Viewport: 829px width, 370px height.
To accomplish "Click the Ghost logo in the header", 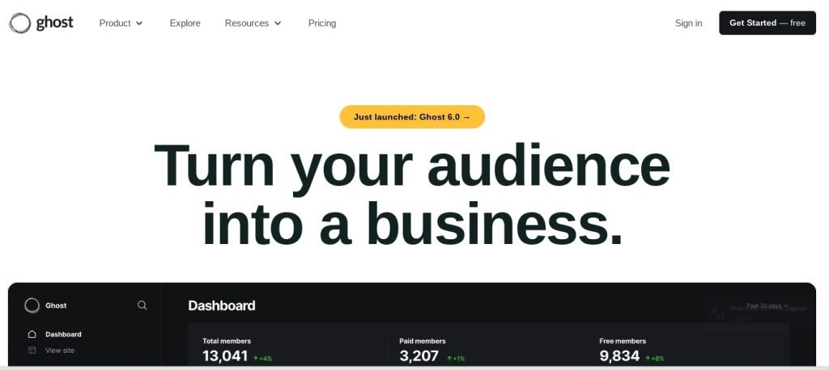I will (x=41, y=23).
